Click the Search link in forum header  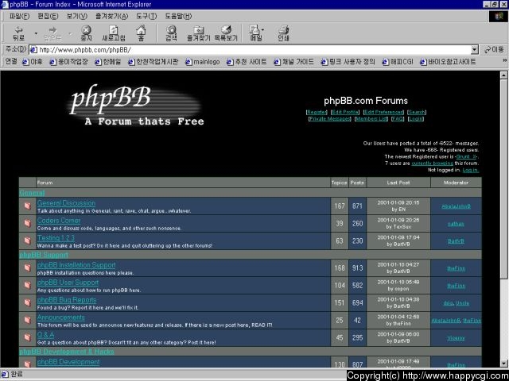(x=417, y=112)
